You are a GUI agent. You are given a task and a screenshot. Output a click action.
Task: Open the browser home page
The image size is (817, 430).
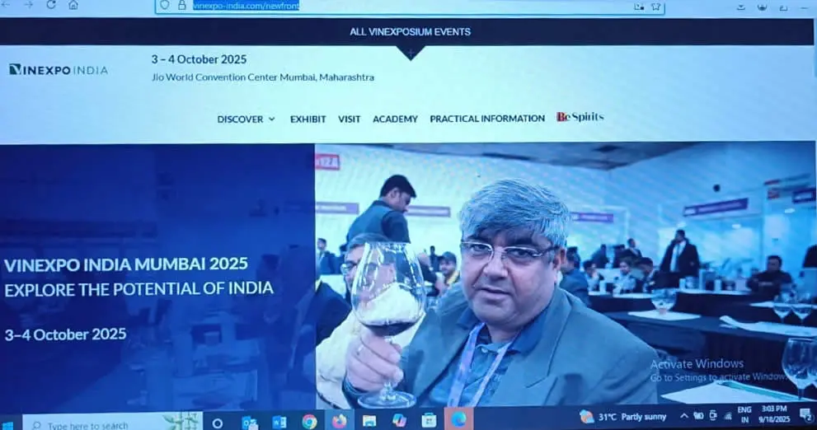[73, 5]
